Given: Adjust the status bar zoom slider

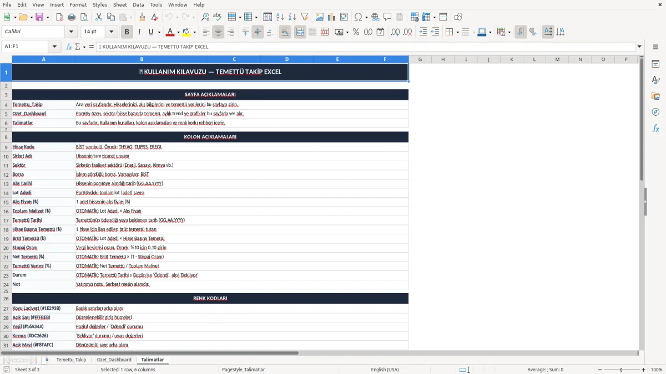Looking at the screenshot, I should [621, 370].
